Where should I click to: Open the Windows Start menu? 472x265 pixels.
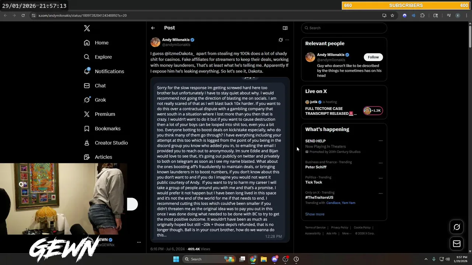(176, 259)
